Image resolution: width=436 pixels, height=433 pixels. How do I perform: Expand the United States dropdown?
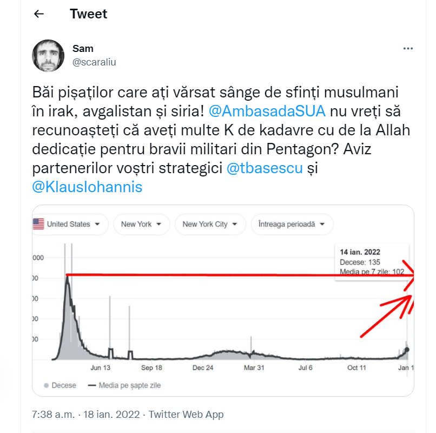(x=70, y=224)
